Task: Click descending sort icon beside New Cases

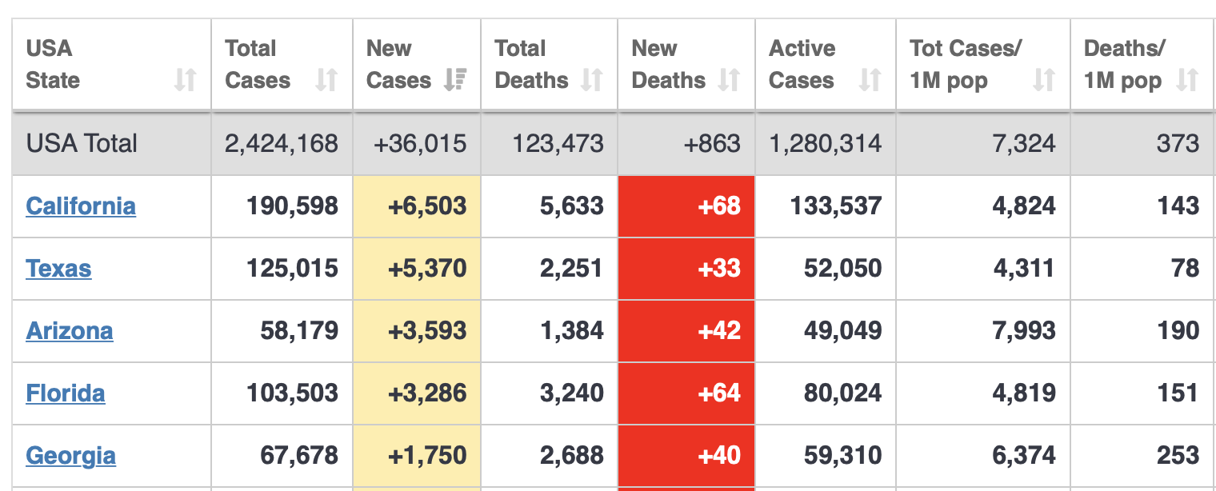Action: (455, 80)
